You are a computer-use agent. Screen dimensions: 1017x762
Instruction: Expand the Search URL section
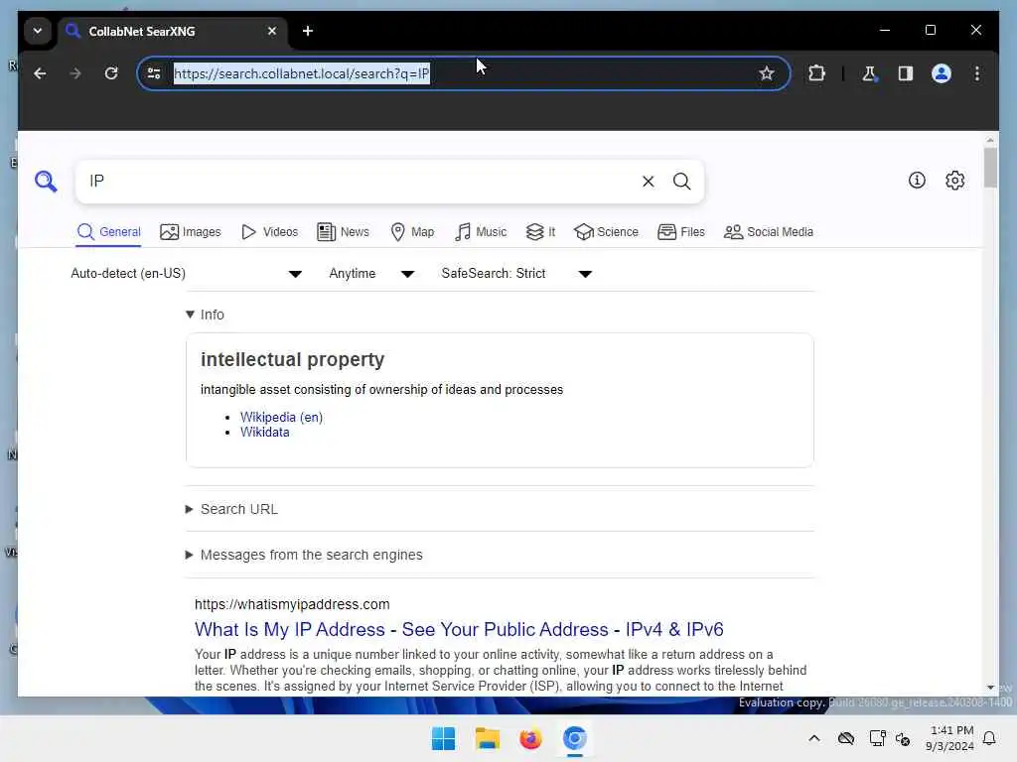pyautogui.click(x=231, y=509)
